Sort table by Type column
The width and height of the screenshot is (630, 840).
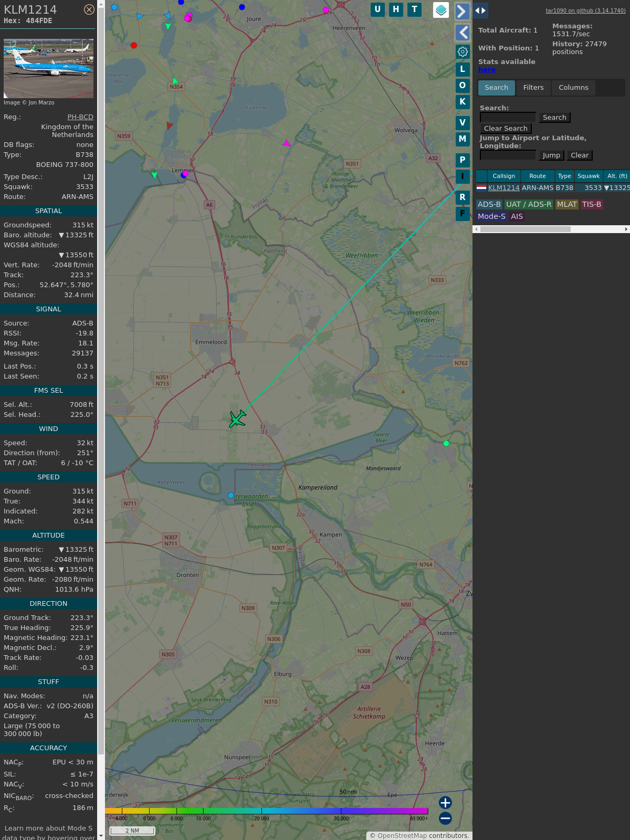564,176
